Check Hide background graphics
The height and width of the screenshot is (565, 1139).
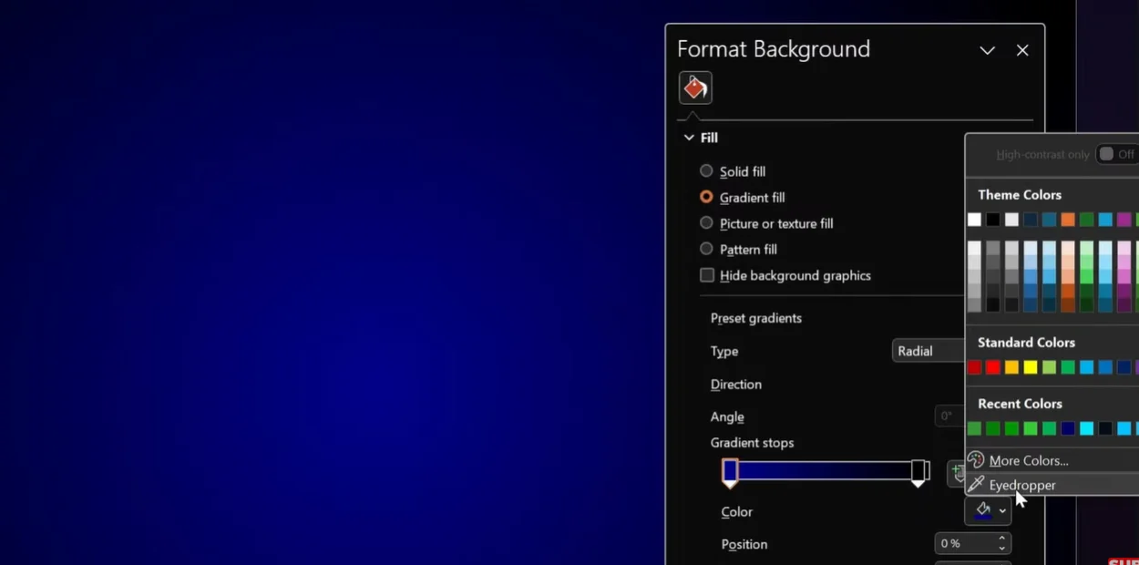tap(707, 275)
